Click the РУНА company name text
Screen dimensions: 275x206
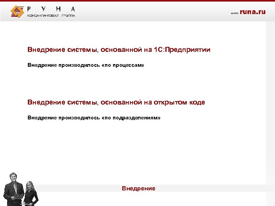[x=51, y=9]
